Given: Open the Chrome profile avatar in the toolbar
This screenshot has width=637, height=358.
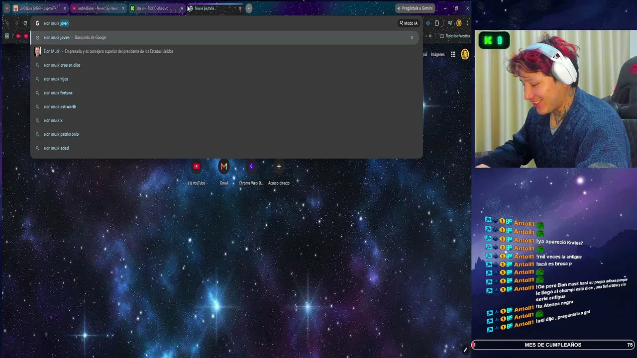Looking at the screenshot, I should click(459, 23).
